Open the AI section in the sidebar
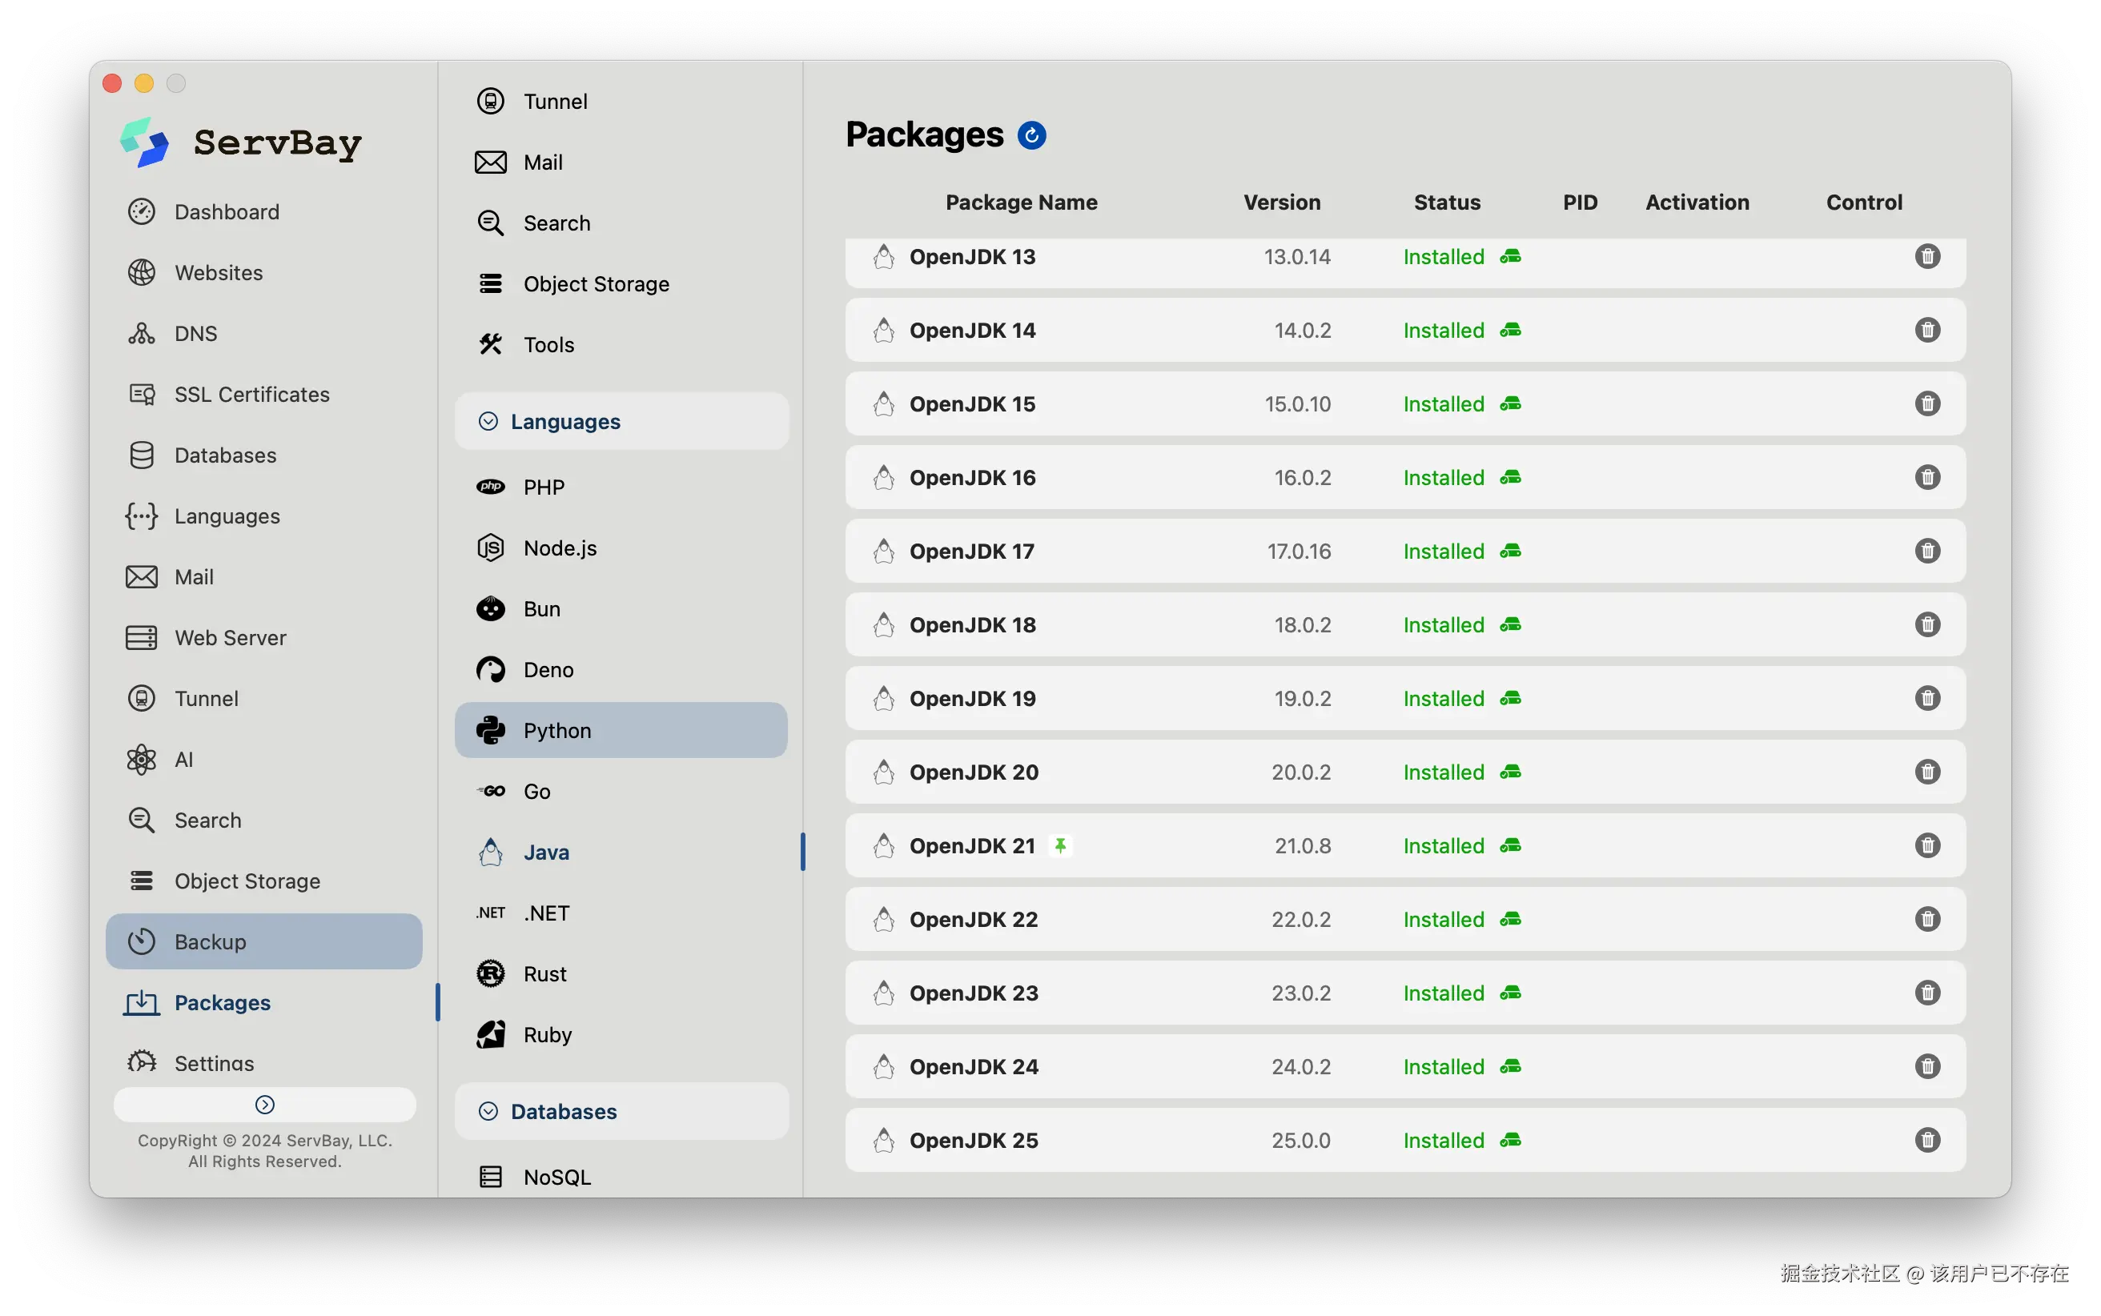Screen dimensions: 2101x1316 pyautogui.click(x=183, y=759)
